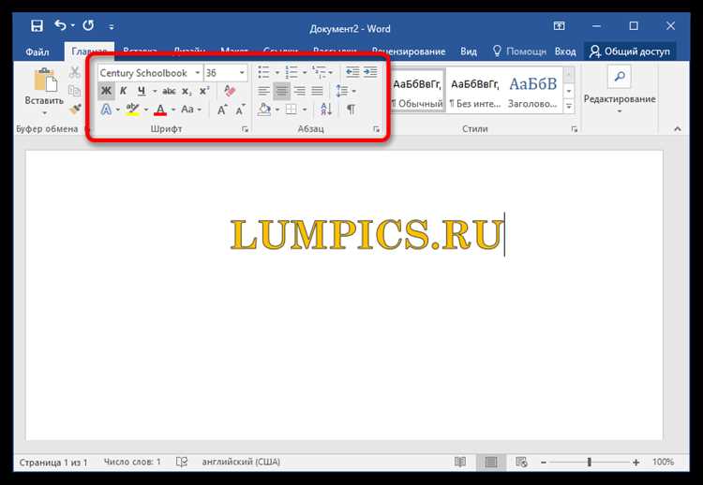Collapse the ribbon with chevron
This screenshot has width=703, height=485.
(677, 129)
